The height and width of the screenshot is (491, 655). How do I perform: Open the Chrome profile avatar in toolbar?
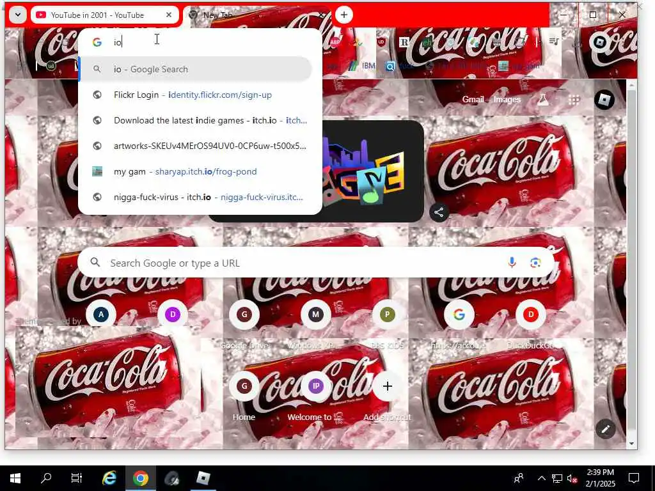pyautogui.click(x=600, y=42)
